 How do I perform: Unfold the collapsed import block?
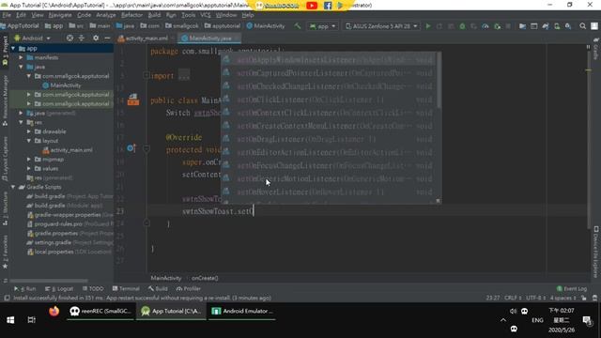pyautogui.click(x=146, y=75)
